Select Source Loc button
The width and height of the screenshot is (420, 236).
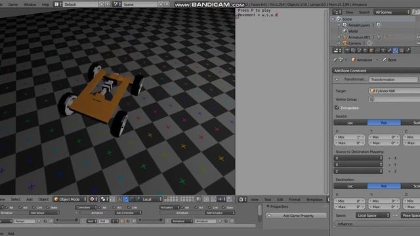(x=350, y=123)
